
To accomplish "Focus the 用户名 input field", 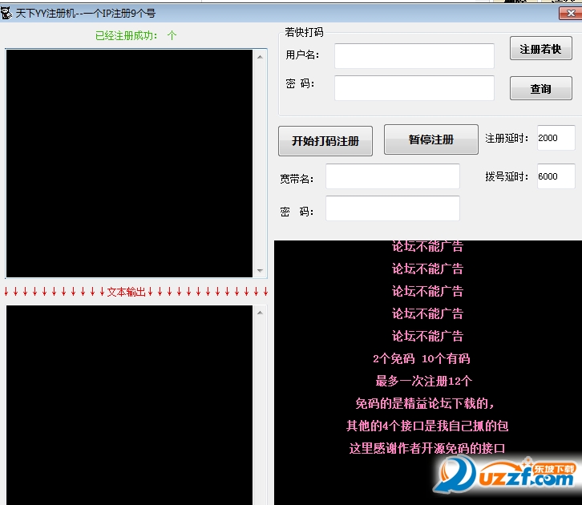I will pos(414,55).
